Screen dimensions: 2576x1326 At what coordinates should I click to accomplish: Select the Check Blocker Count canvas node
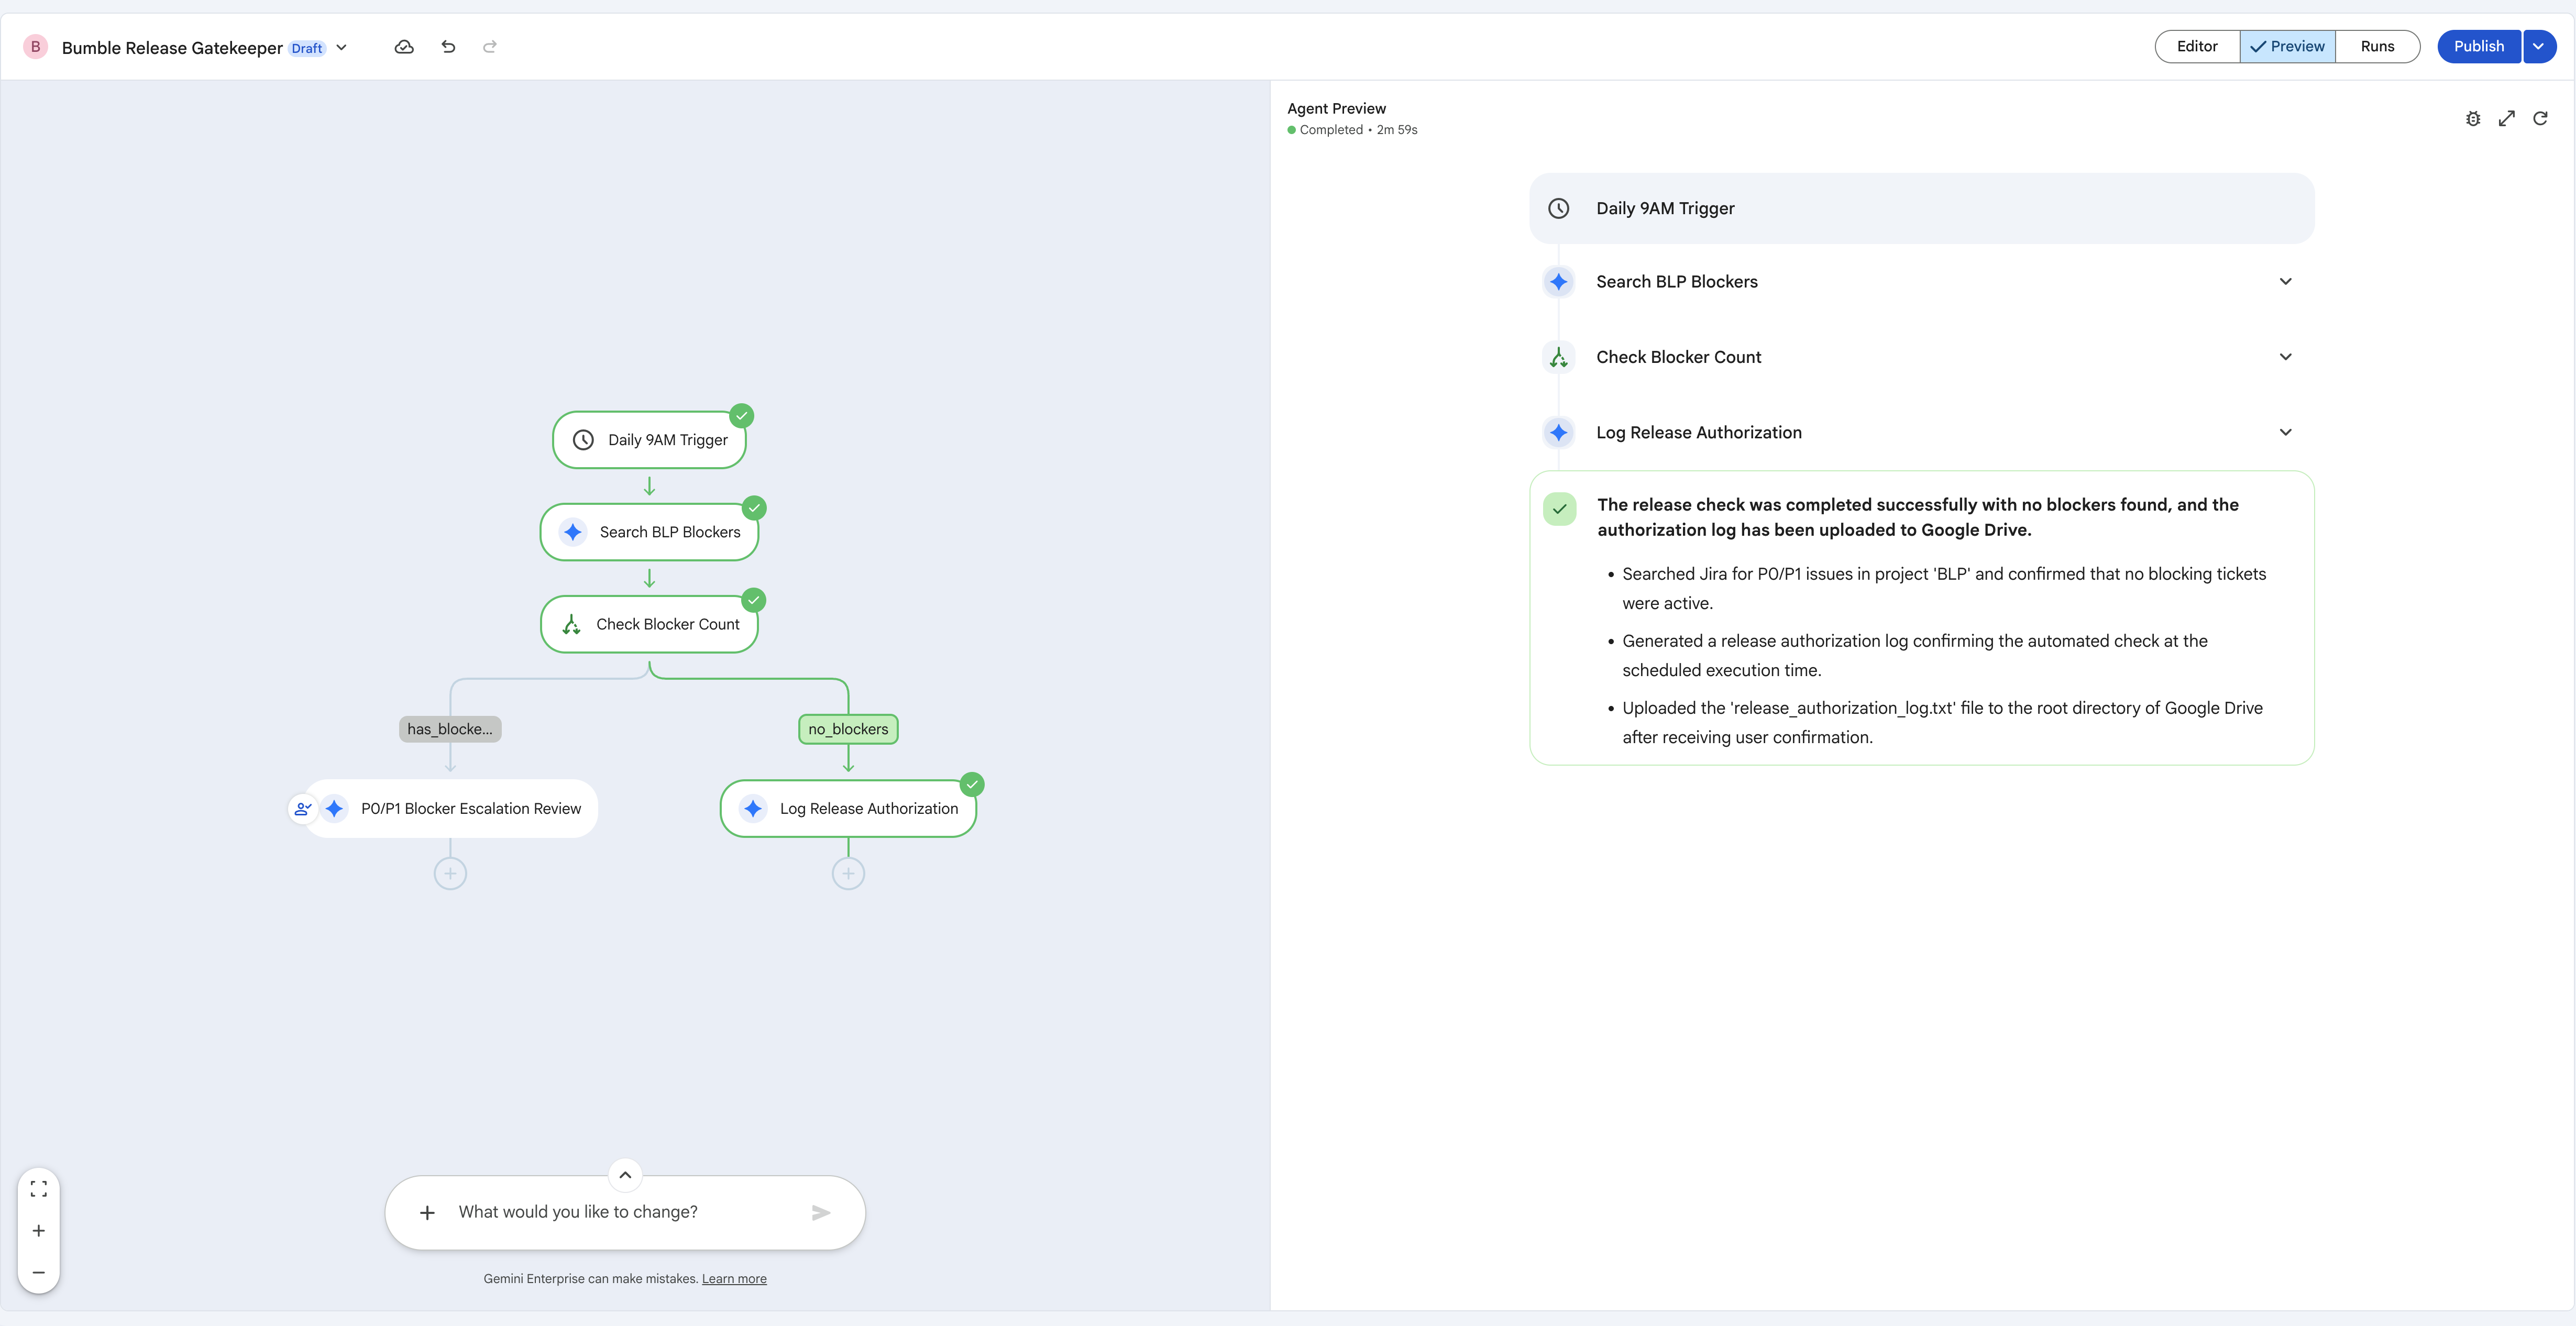[649, 625]
